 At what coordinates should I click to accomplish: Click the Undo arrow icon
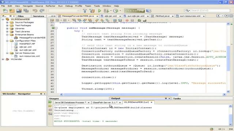(x=35, y=11)
